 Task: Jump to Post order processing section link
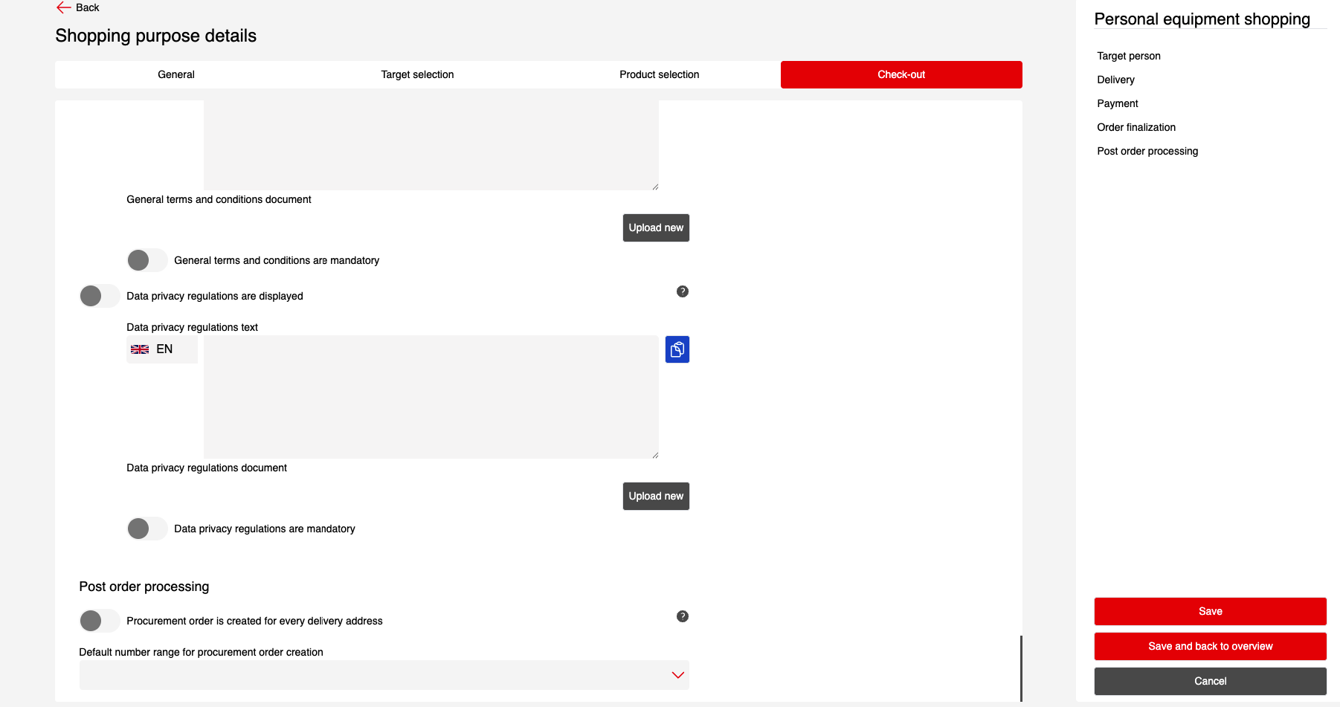tap(1147, 151)
